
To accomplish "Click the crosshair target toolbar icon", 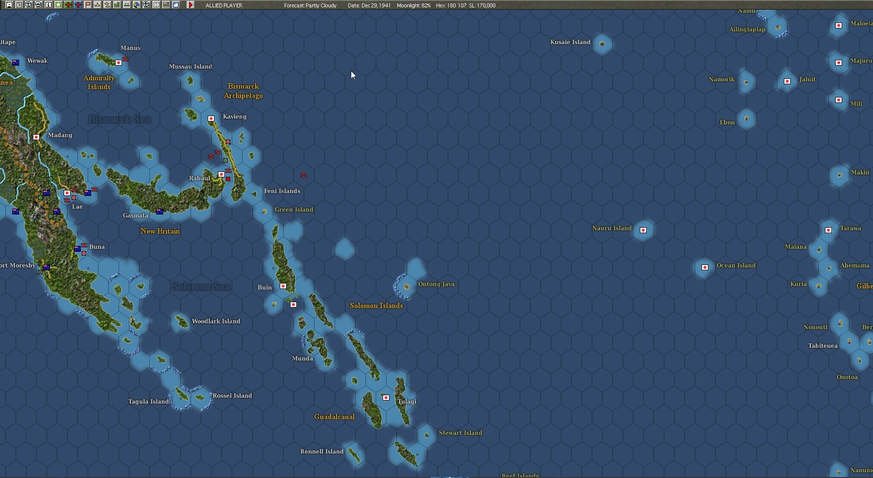I will (146, 5).
